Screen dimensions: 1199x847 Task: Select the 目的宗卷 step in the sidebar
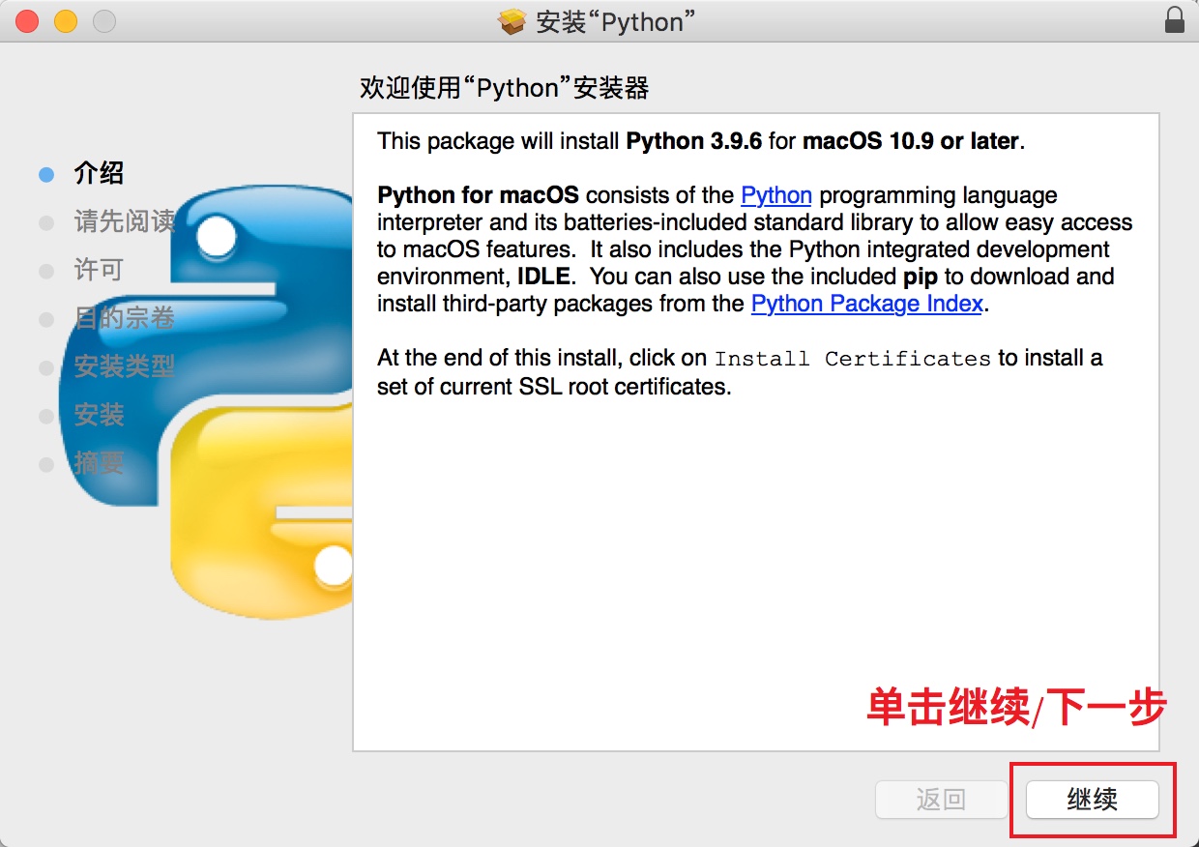[x=124, y=318]
